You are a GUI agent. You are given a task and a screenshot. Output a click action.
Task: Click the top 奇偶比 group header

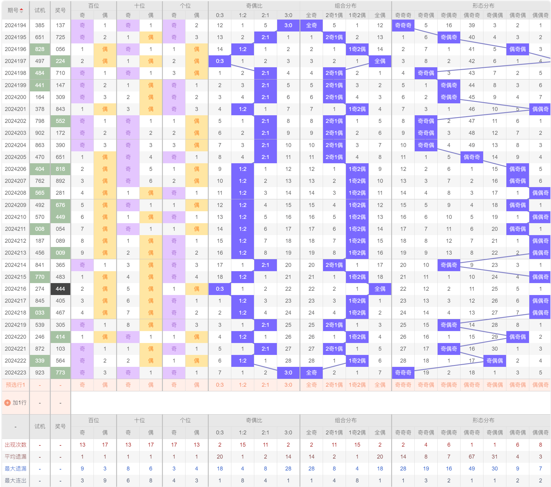pos(254,6)
